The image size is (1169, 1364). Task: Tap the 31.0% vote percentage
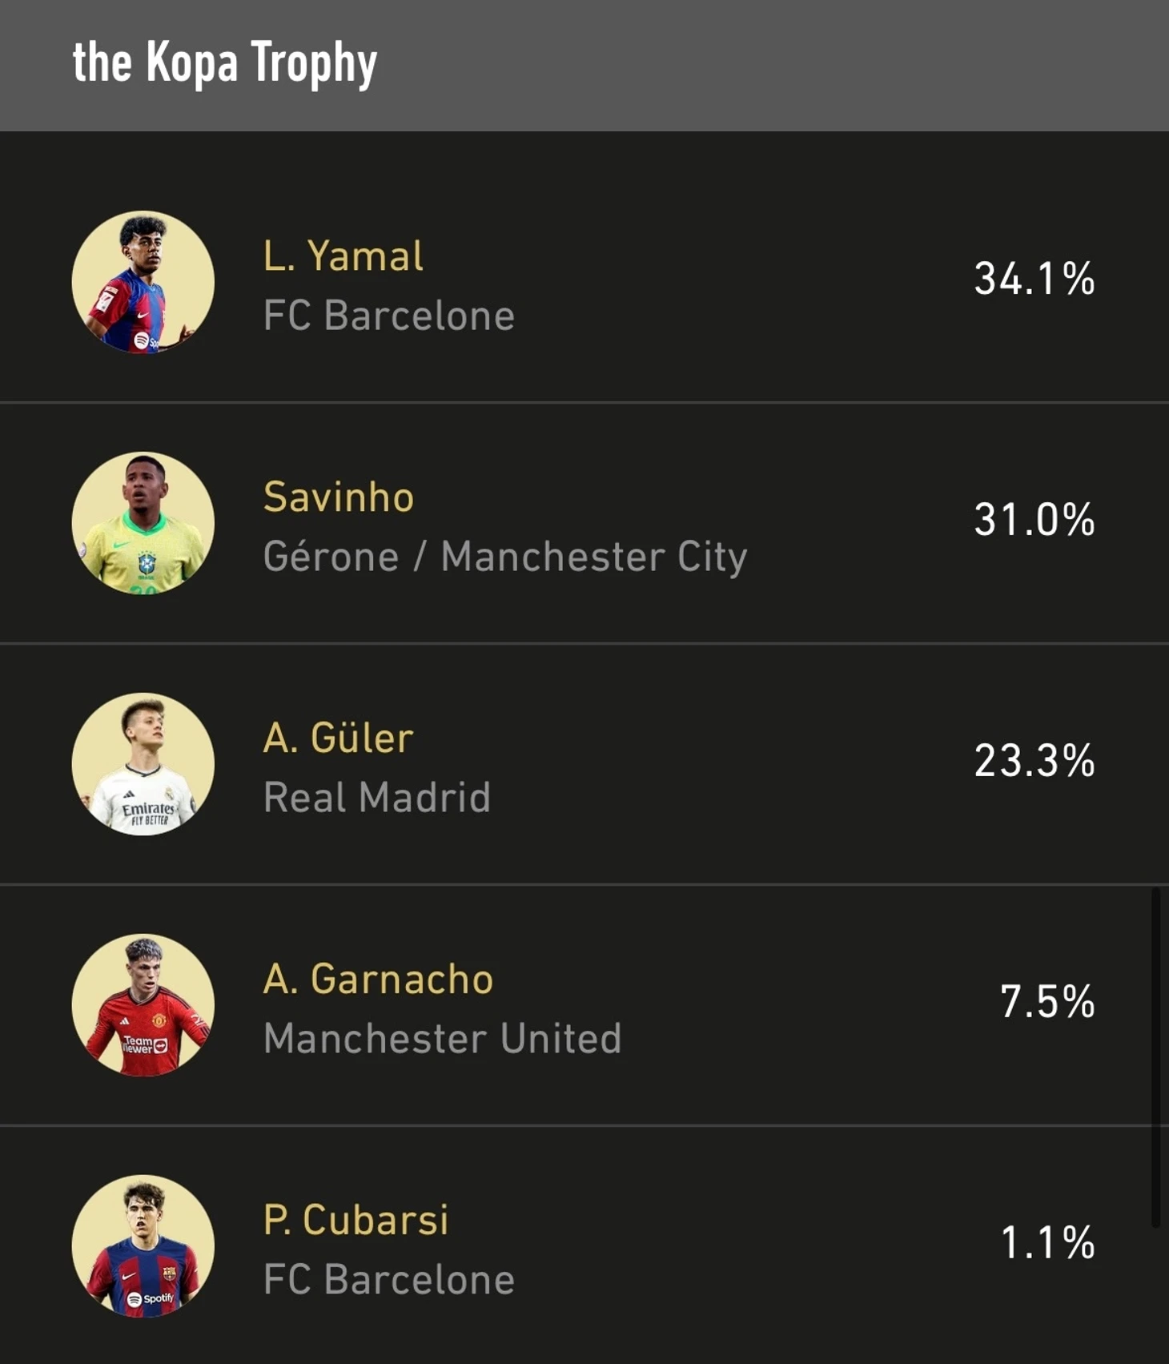pos(1034,520)
